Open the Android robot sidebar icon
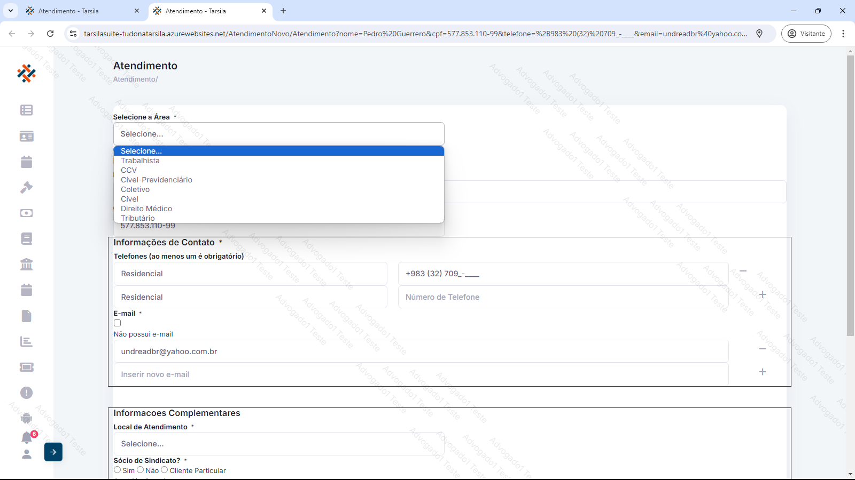The width and height of the screenshot is (855, 480). [26, 418]
